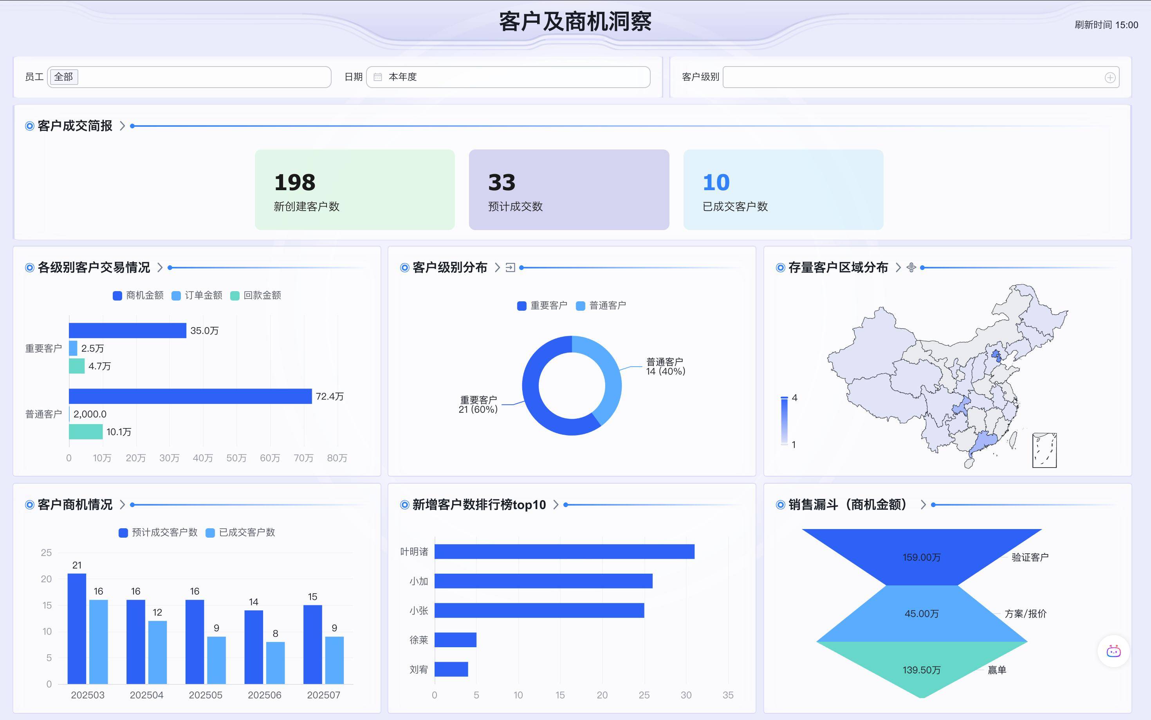Expand chevron next to 各级别客户交易情况

(160, 268)
